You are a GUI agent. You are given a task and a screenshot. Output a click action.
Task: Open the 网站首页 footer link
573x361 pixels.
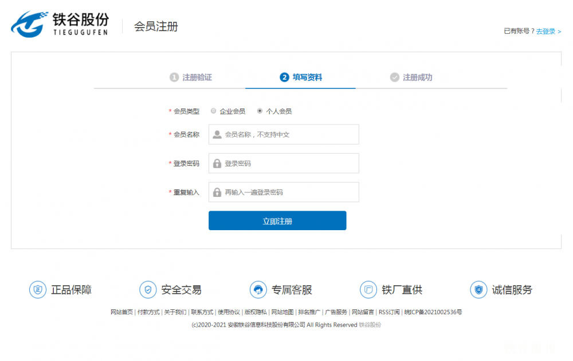tap(121, 312)
